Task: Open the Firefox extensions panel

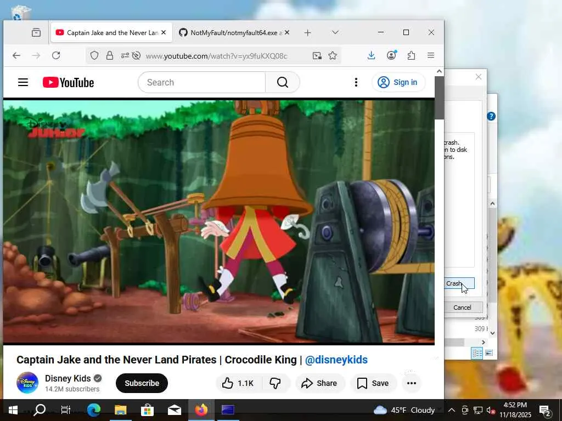Action: (411, 55)
